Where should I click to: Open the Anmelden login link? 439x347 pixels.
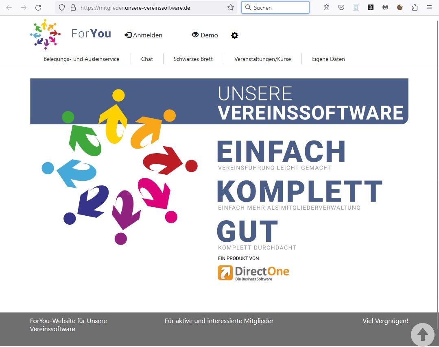144,35
